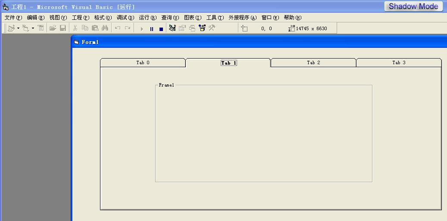Click the Save Project floppy disk icon

[x=63, y=28]
